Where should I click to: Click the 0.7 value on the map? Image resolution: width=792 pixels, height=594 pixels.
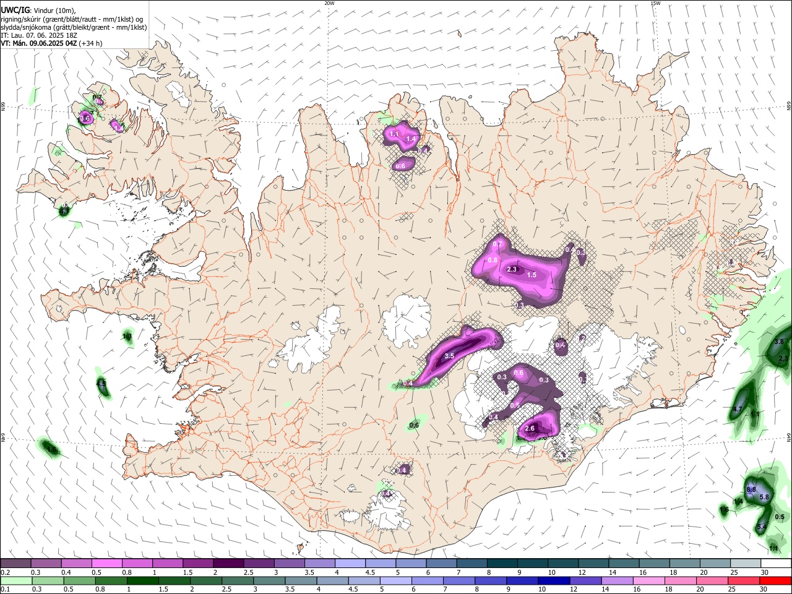[x=497, y=244]
